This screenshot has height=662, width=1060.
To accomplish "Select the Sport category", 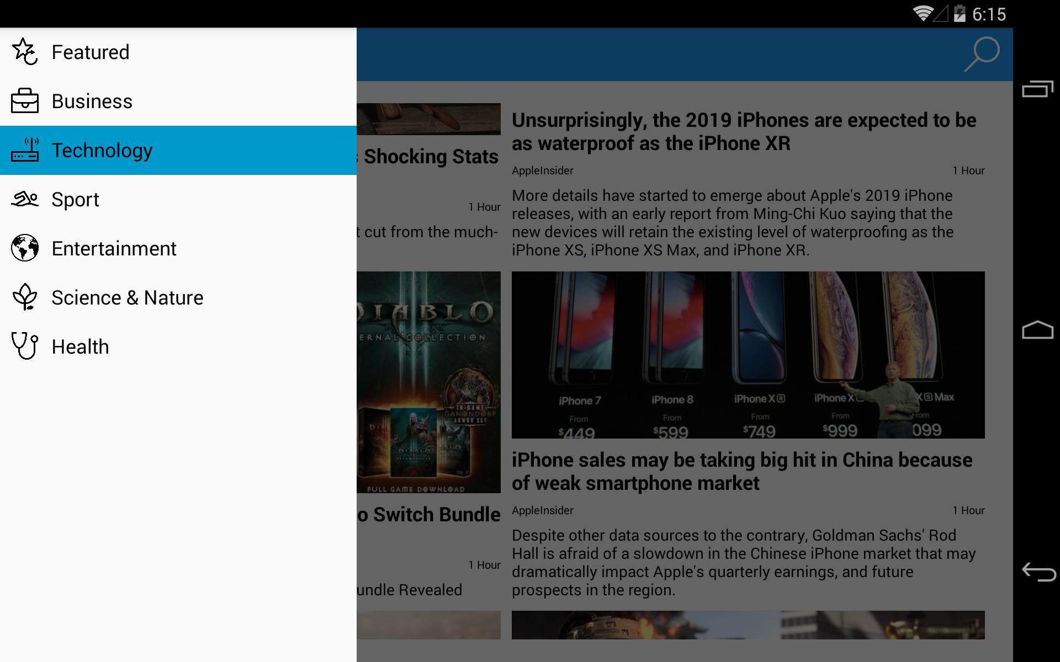I will [x=178, y=199].
